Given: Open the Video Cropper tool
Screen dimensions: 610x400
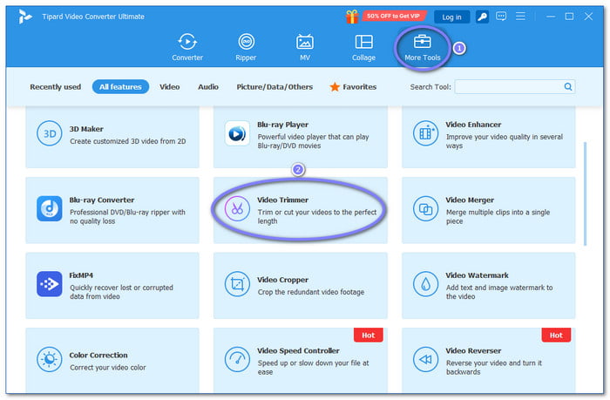Looking at the screenshot, I should tap(236, 284).
